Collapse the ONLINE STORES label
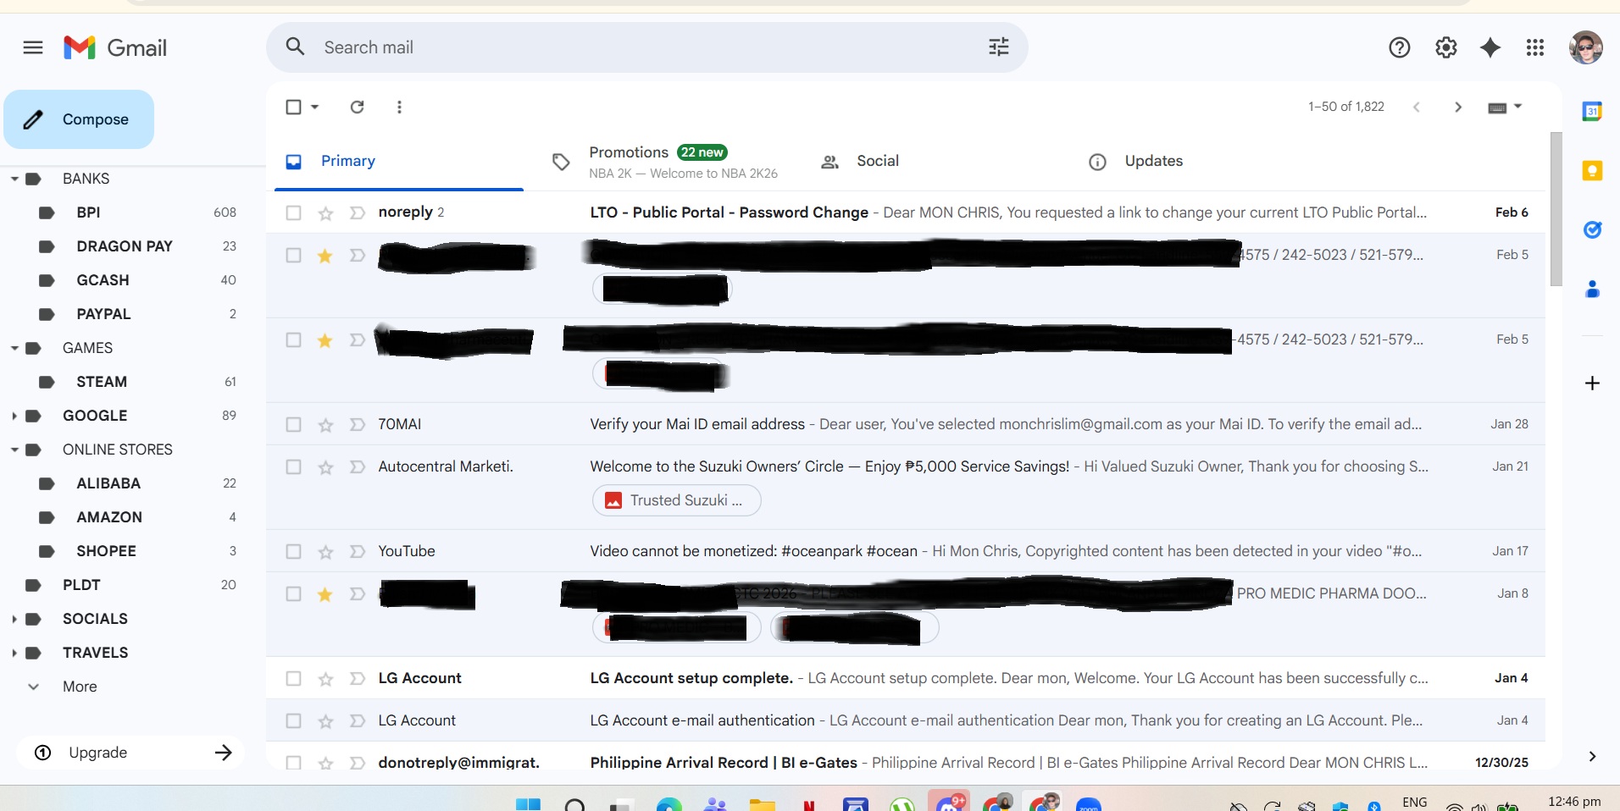The width and height of the screenshot is (1620, 811). pyautogui.click(x=14, y=450)
